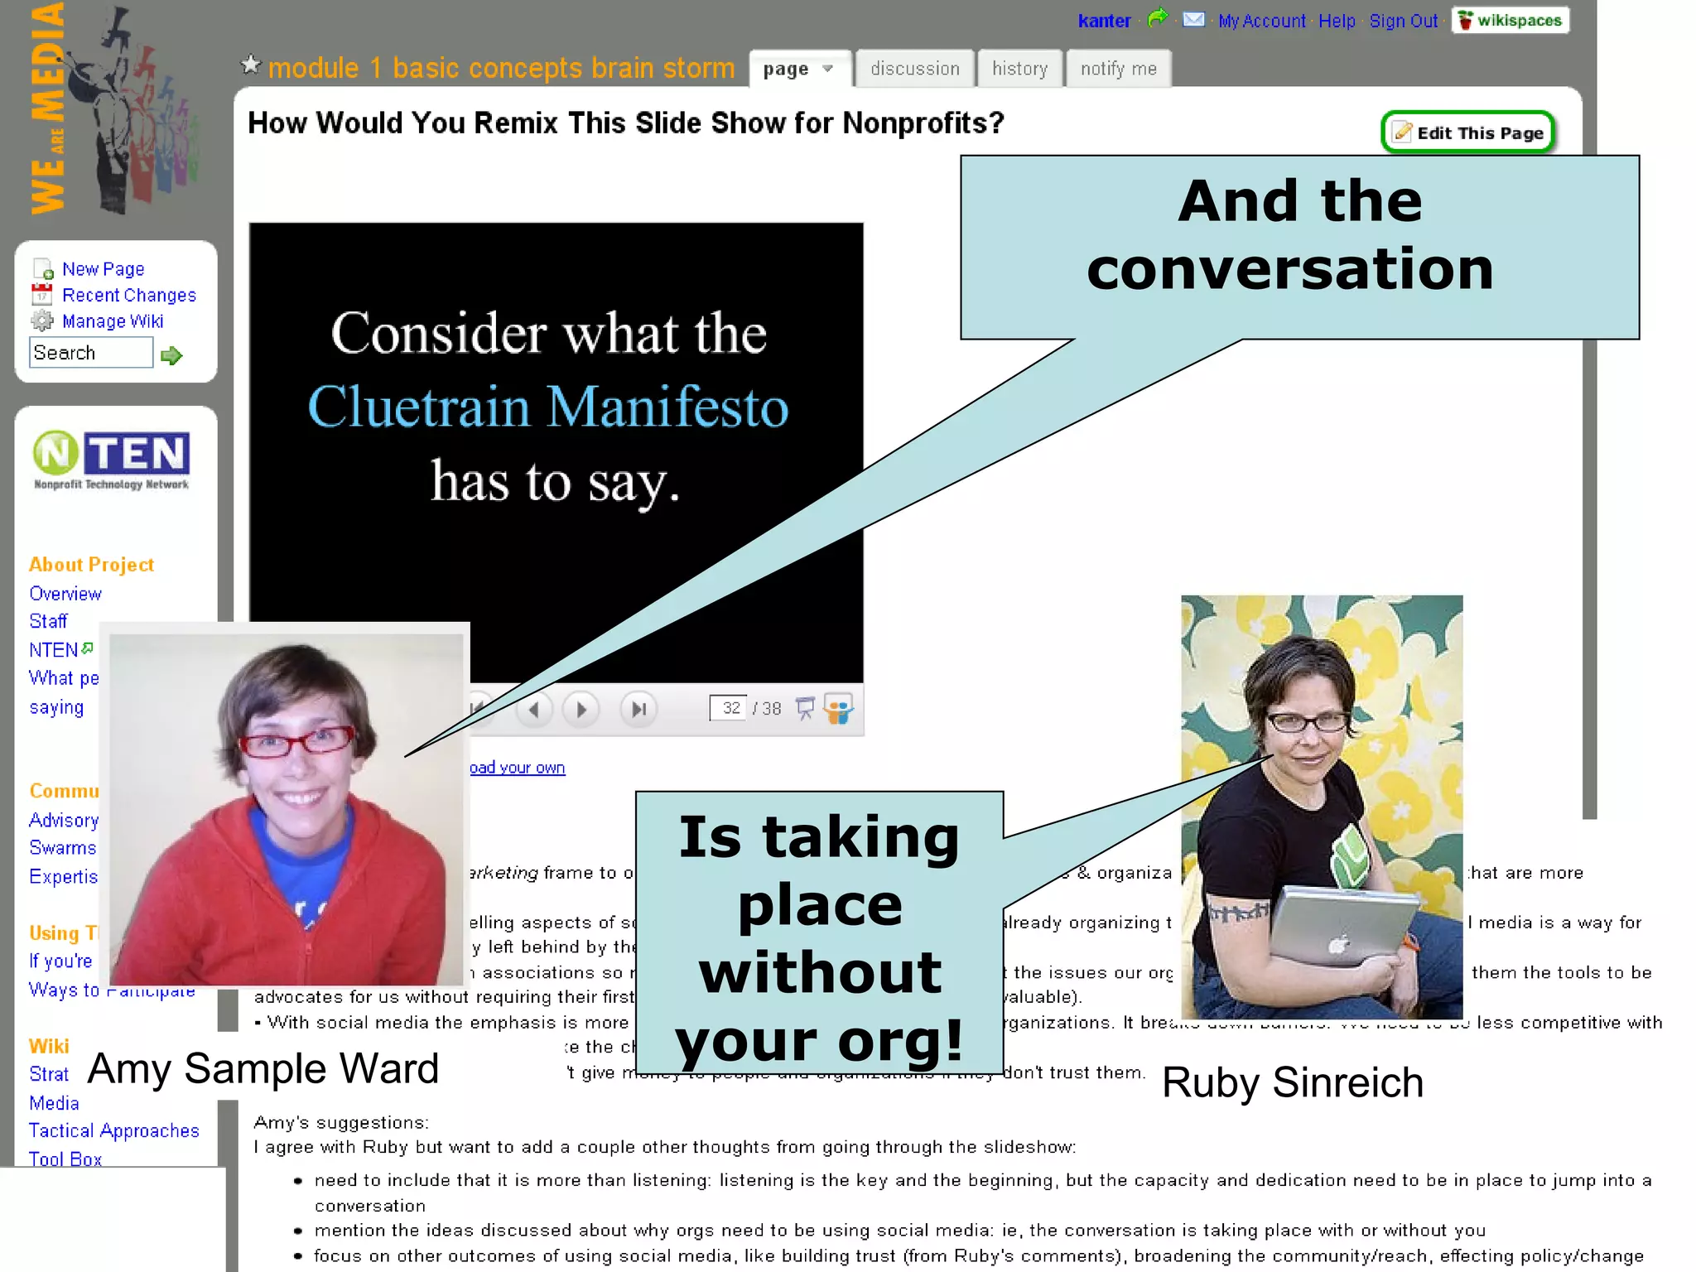Click the SlideShare logo icon in player
This screenshot has height=1272, width=1696.
[838, 709]
